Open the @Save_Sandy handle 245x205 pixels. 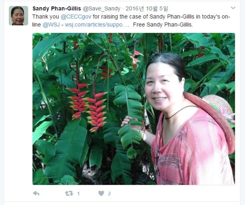coord(101,8)
